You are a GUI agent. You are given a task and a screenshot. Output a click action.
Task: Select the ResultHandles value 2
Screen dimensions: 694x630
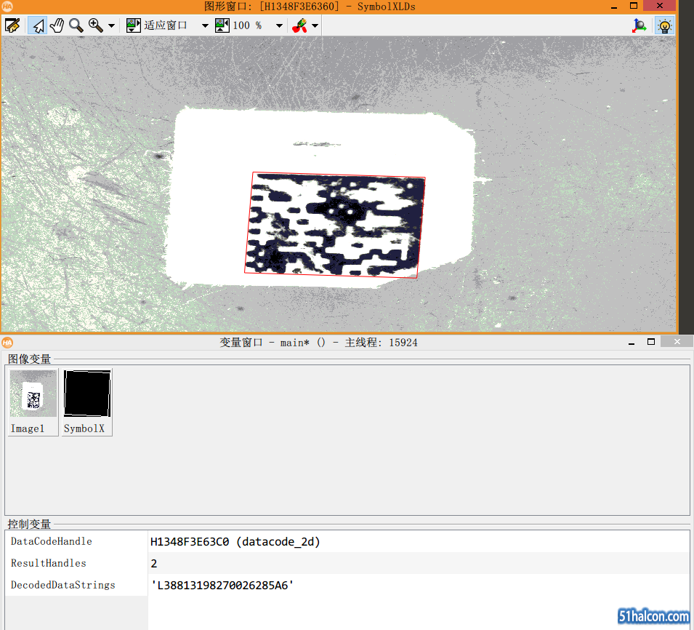(153, 564)
